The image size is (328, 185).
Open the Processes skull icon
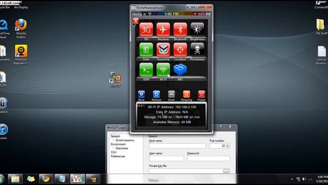pos(197,50)
